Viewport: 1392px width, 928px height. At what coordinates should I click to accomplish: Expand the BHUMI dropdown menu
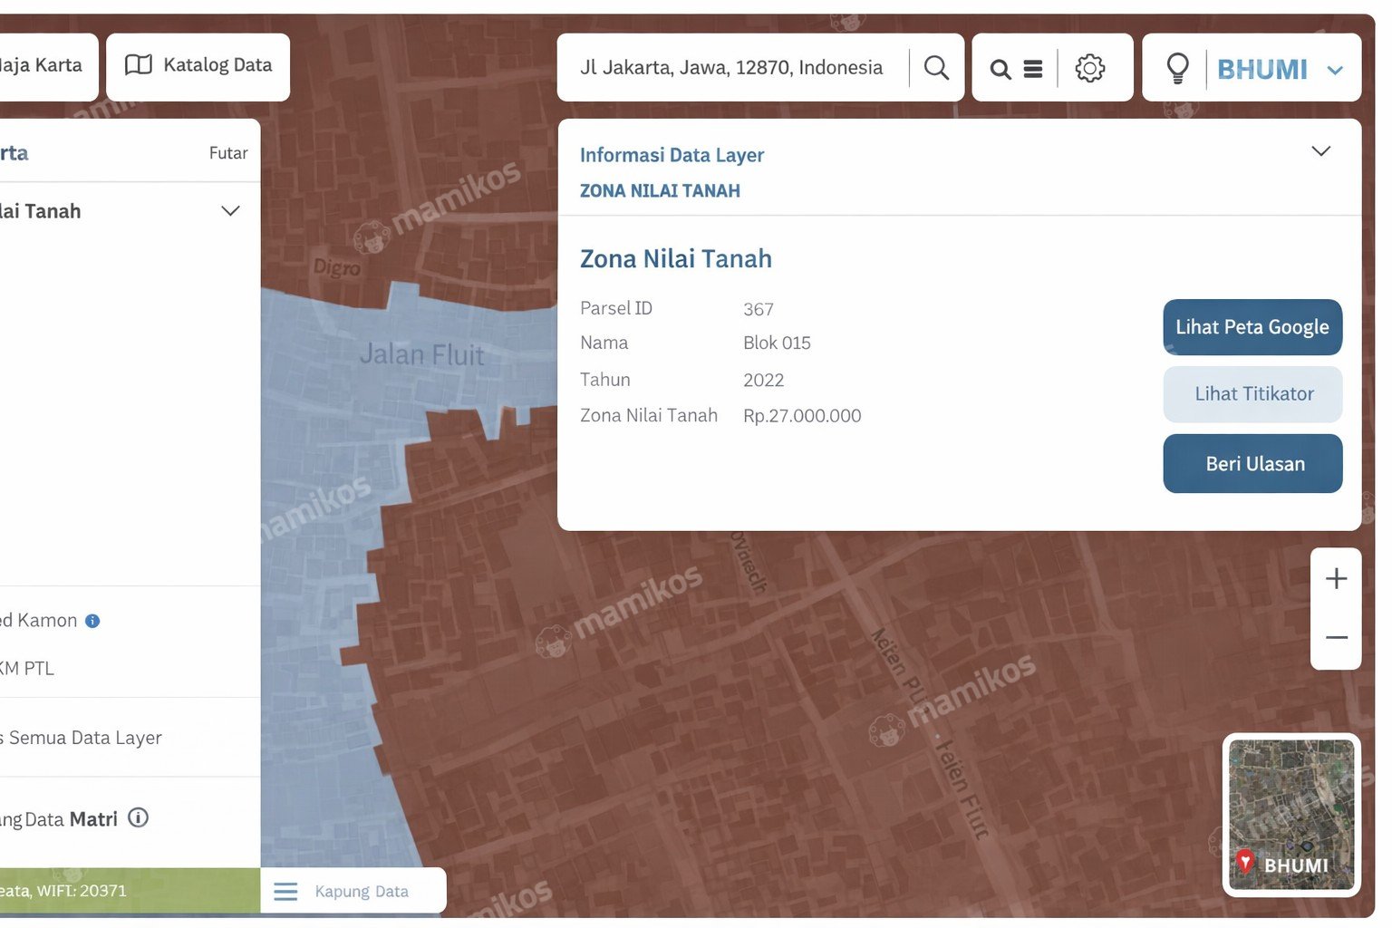[x=1334, y=70]
